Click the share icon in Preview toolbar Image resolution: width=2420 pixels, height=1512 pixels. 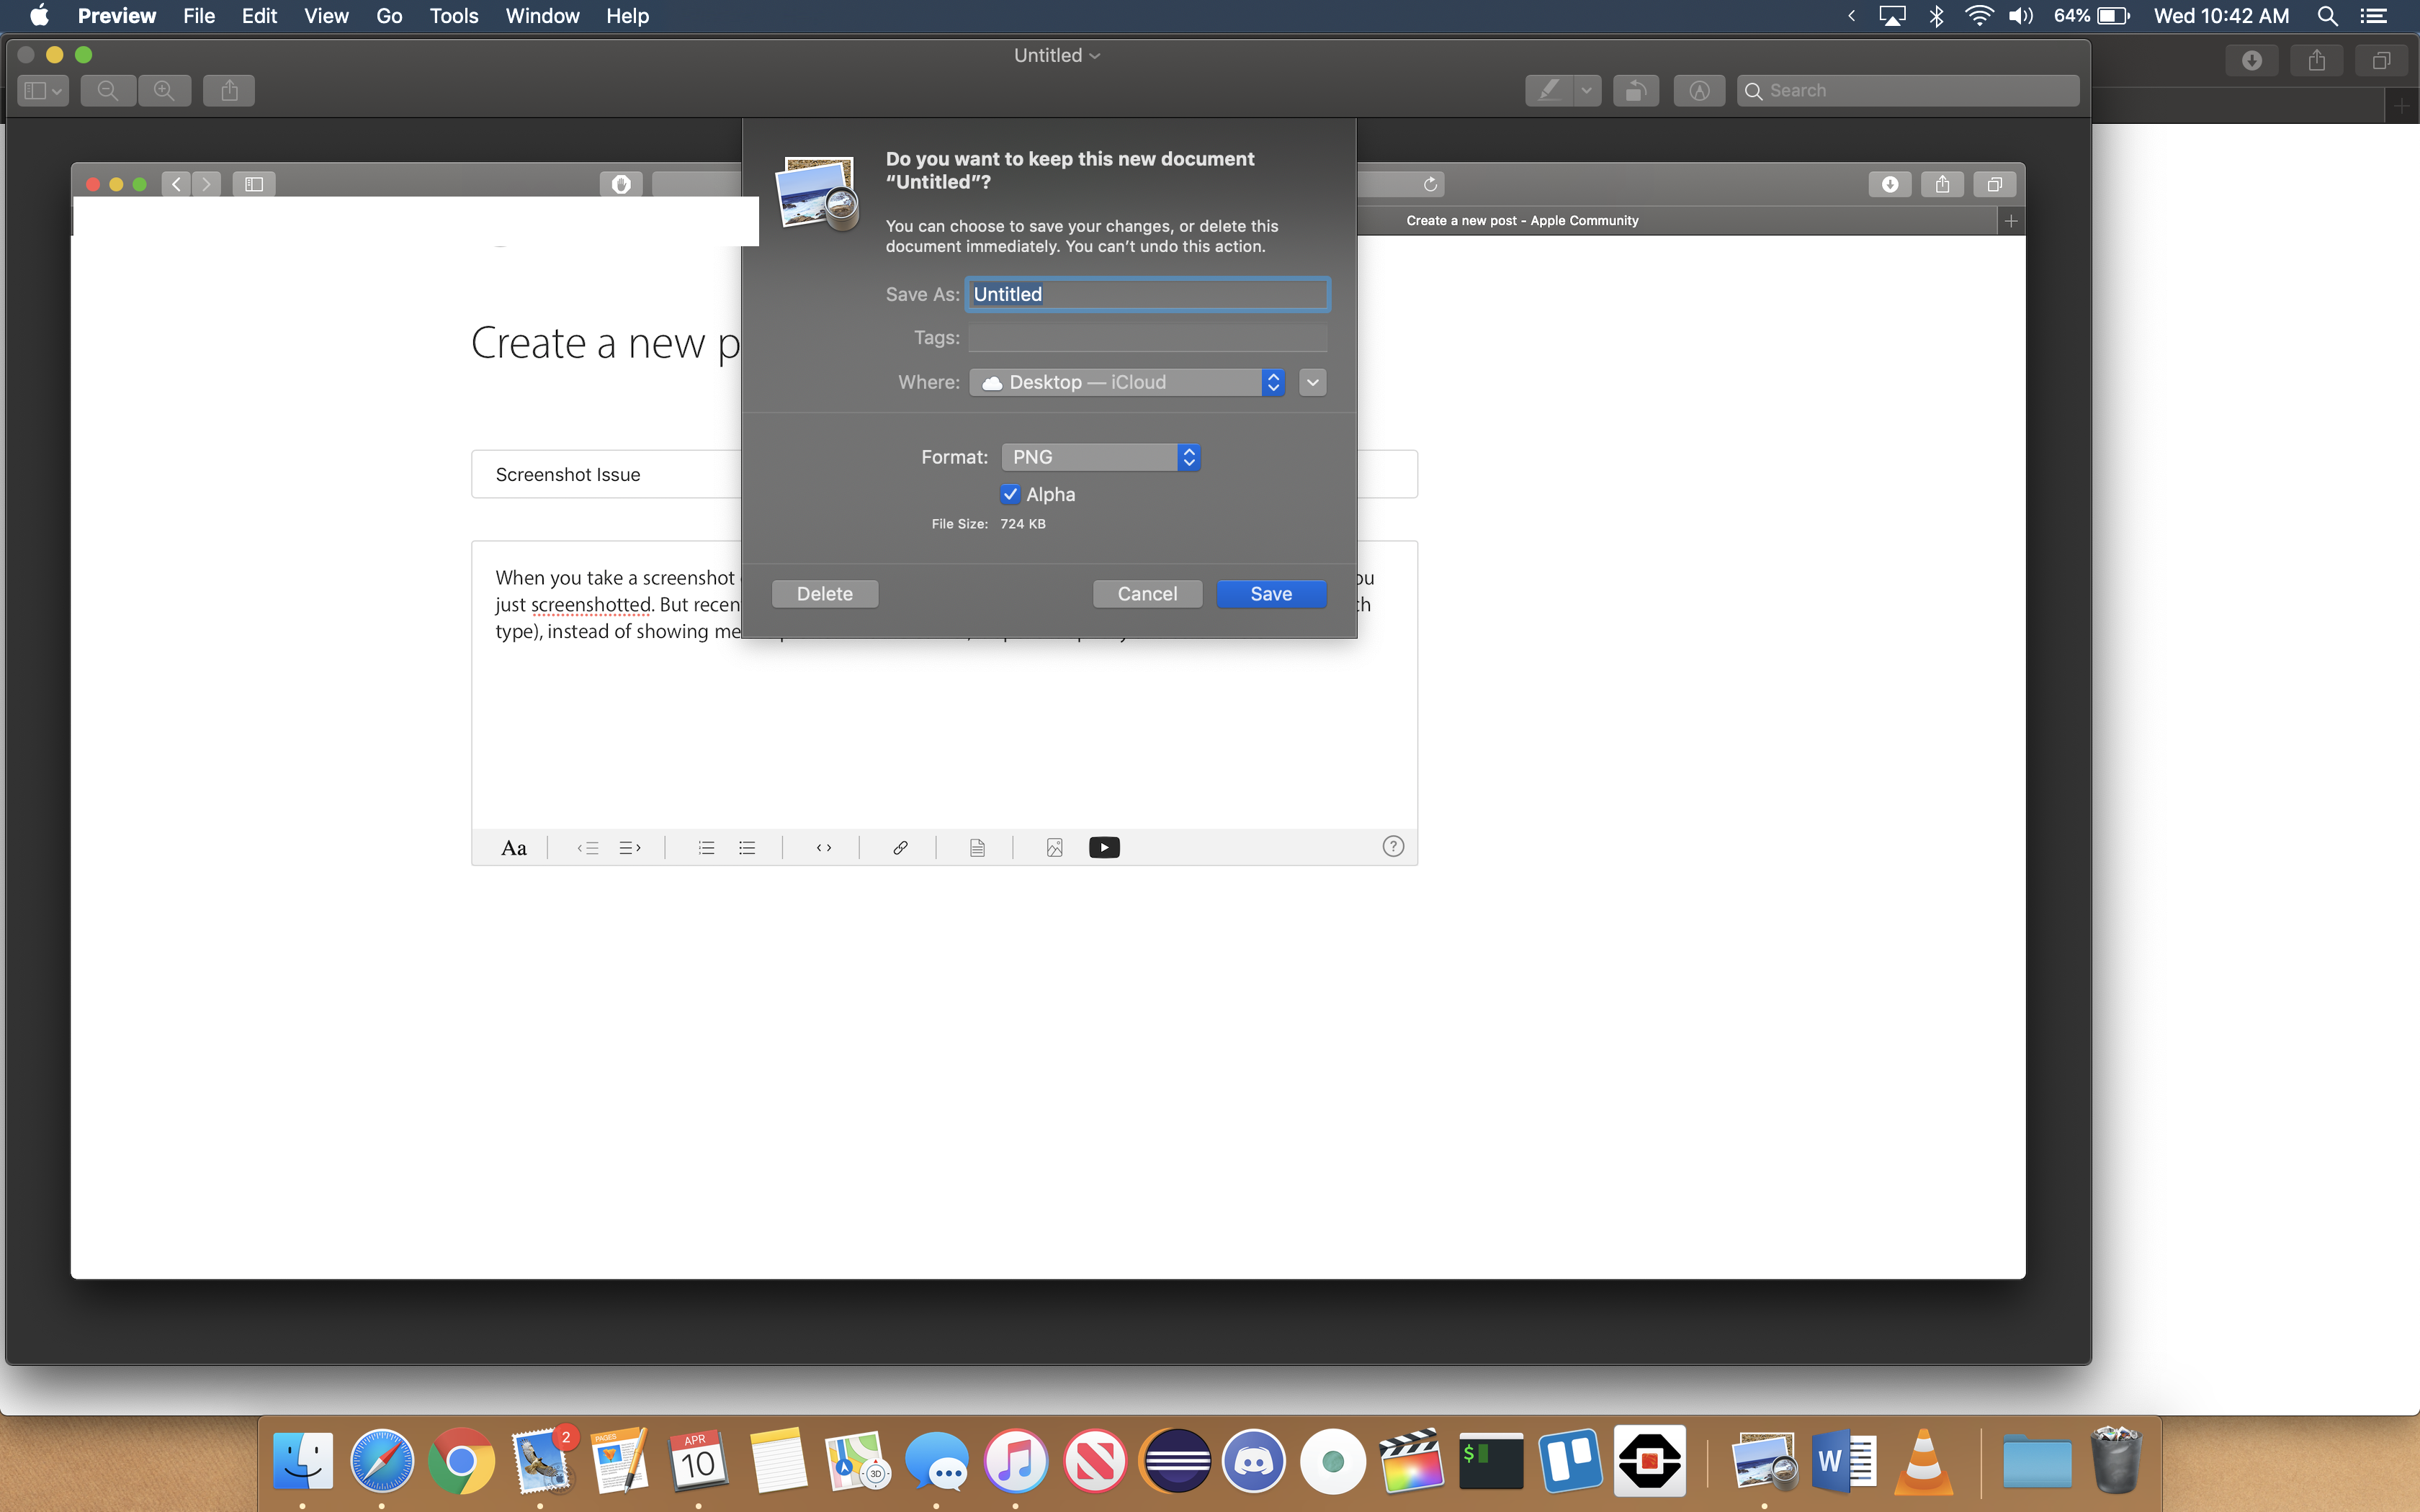(229, 91)
